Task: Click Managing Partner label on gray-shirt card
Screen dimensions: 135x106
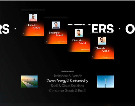Action: (62, 42)
